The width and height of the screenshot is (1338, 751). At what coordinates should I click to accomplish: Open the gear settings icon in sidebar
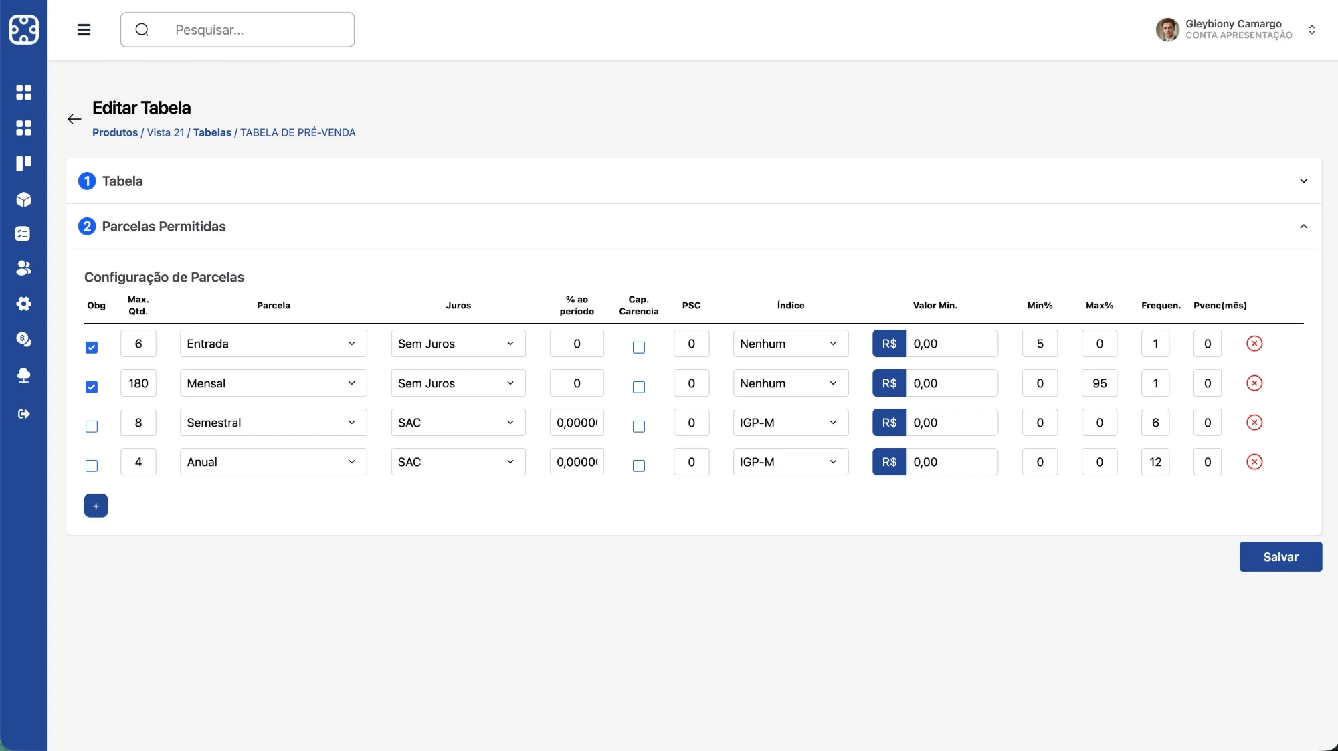(x=24, y=304)
